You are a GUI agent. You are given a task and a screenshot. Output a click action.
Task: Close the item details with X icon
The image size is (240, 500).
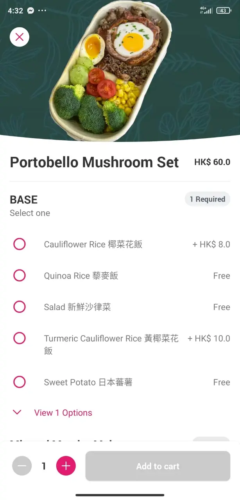(20, 37)
